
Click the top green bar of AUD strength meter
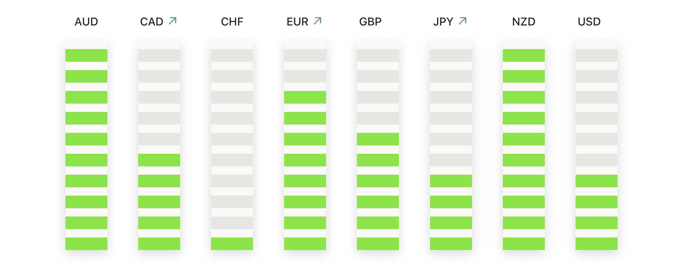tap(86, 55)
